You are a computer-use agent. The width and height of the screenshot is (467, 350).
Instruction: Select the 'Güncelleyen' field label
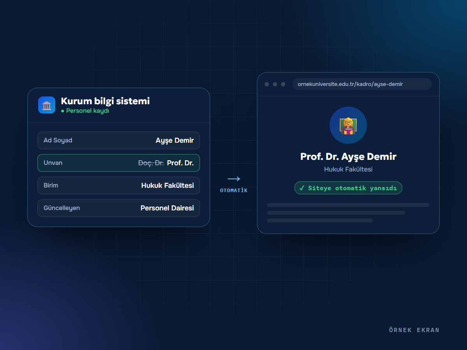tap(62, 208)
